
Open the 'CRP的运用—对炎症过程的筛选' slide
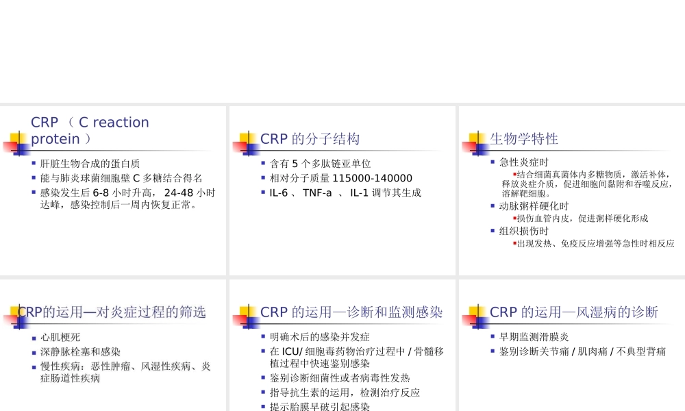coord(113,345)
